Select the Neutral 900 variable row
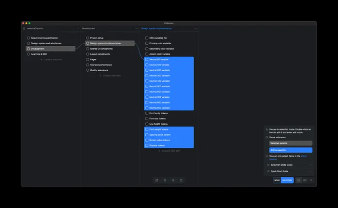 point(169,108)
